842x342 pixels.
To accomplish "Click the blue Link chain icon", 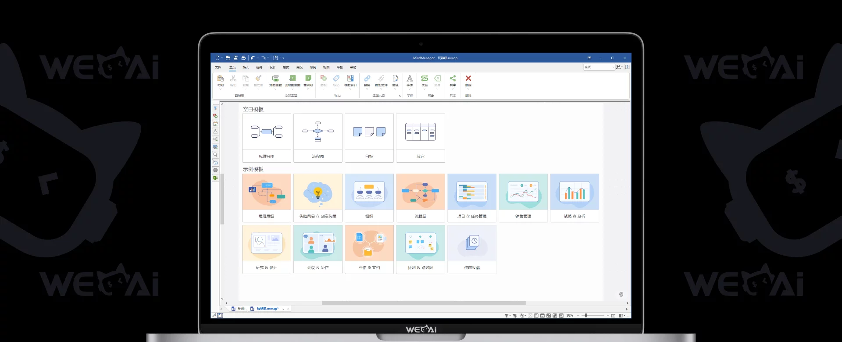I will click(x=367, y=78).
